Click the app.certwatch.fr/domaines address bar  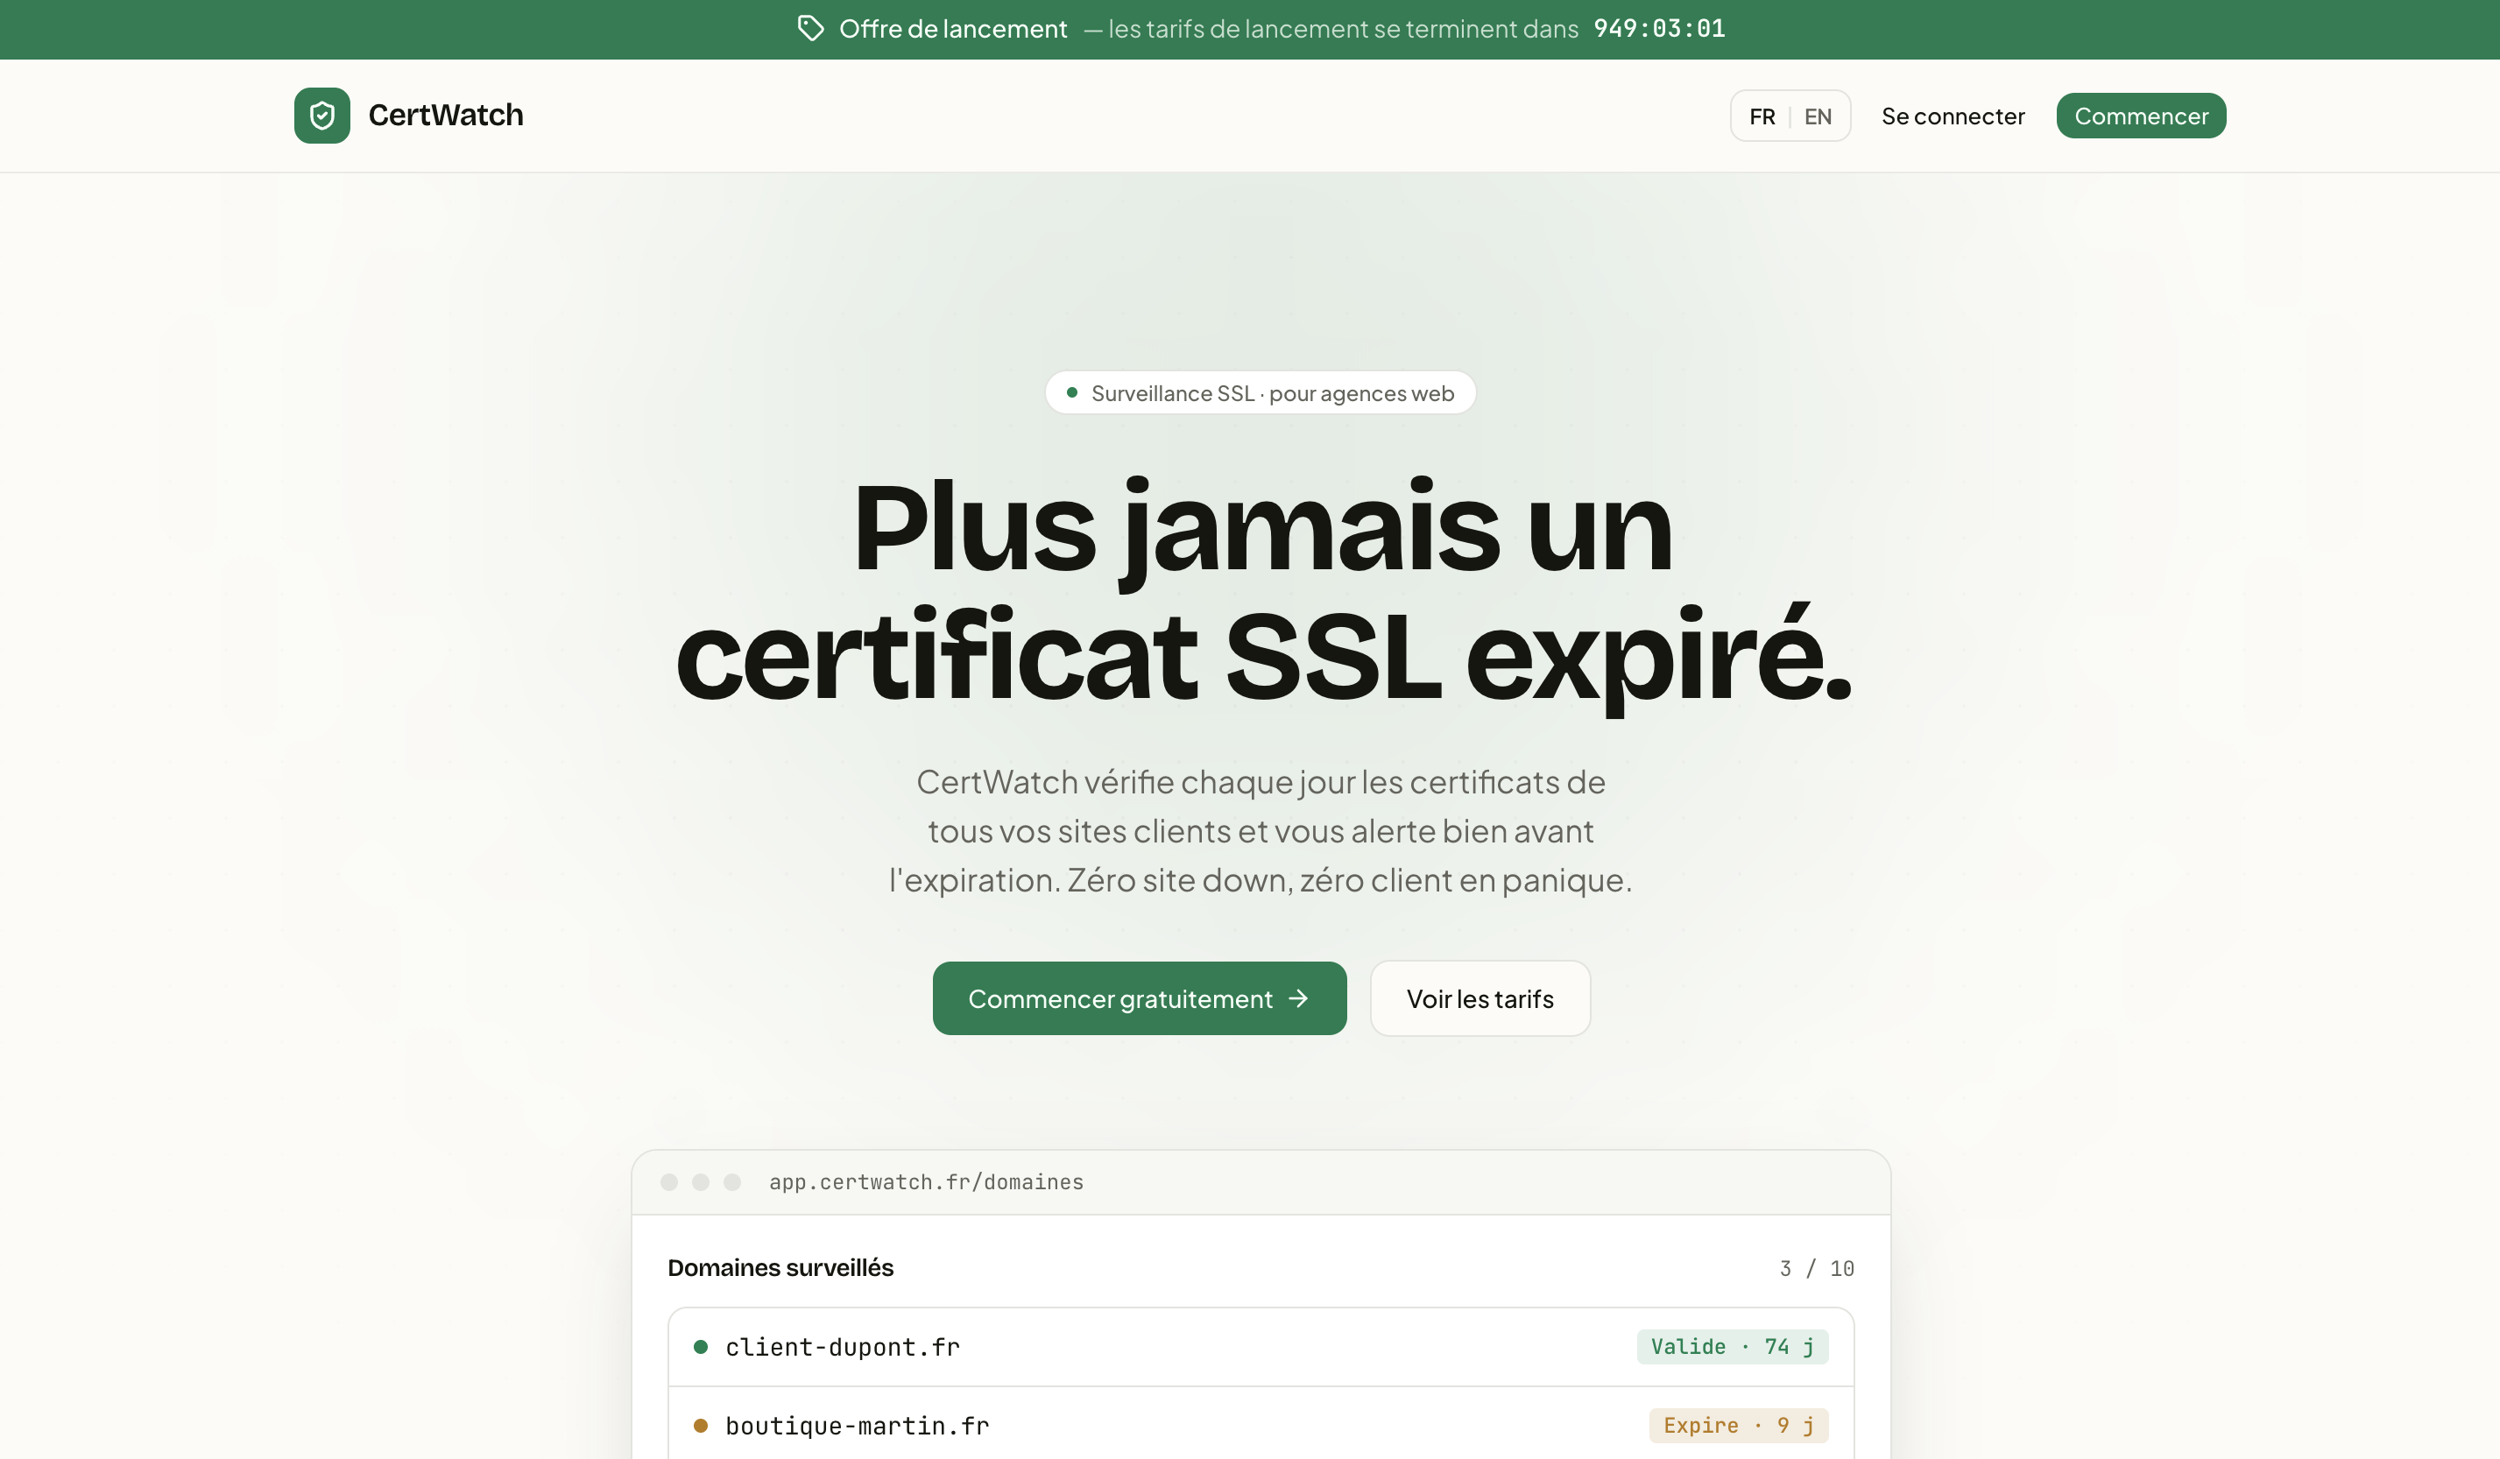pyautogui.click(x=926, y=1182)
